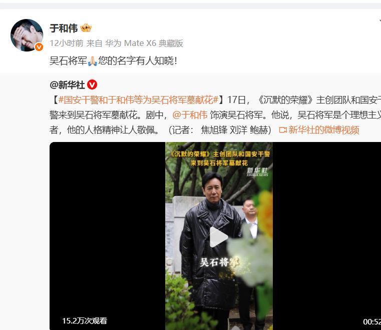381x330 pixels.
Task: Open the 12小时前 post timestamp
Action: point(66,43)
